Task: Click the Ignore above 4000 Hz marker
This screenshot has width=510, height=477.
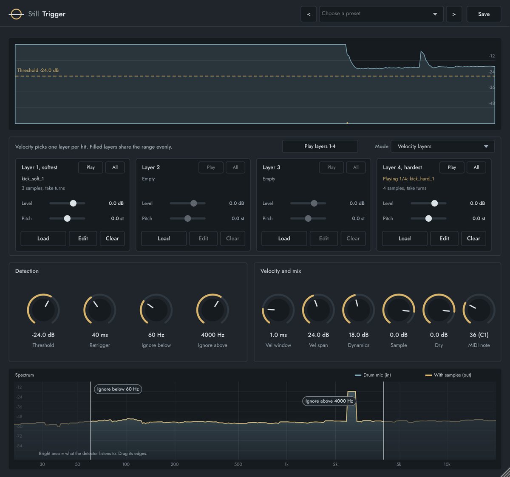Action: pos(329,401)
